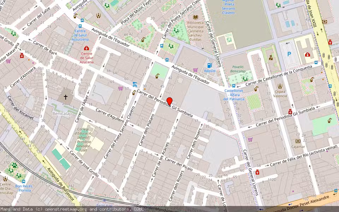
Task: Select the 'Avinguda de Burjassot' label
Action: click(60, 184)
